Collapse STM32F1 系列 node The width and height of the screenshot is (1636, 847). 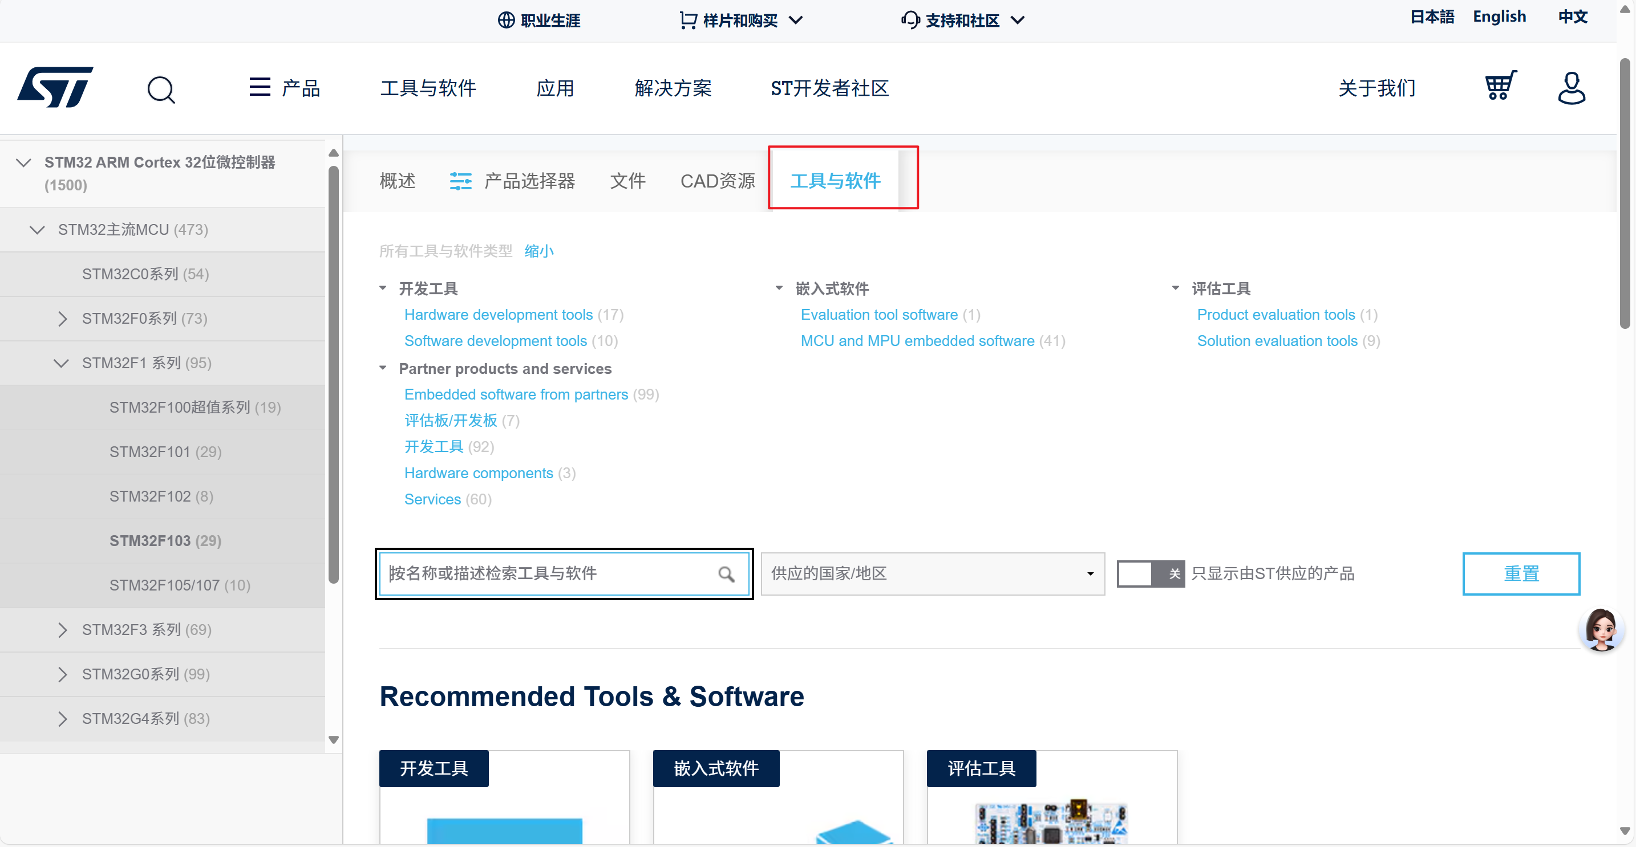coord(61,363)
